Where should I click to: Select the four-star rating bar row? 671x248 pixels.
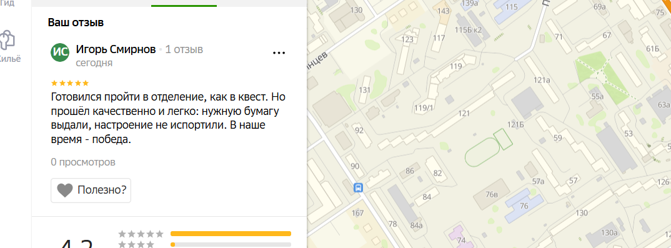205,245
